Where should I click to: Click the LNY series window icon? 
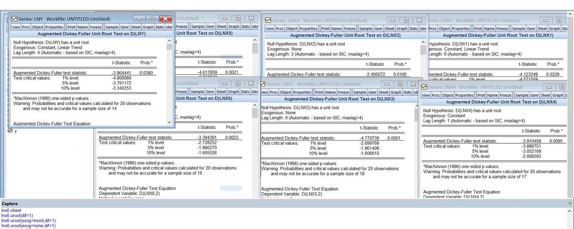point(14,19)
